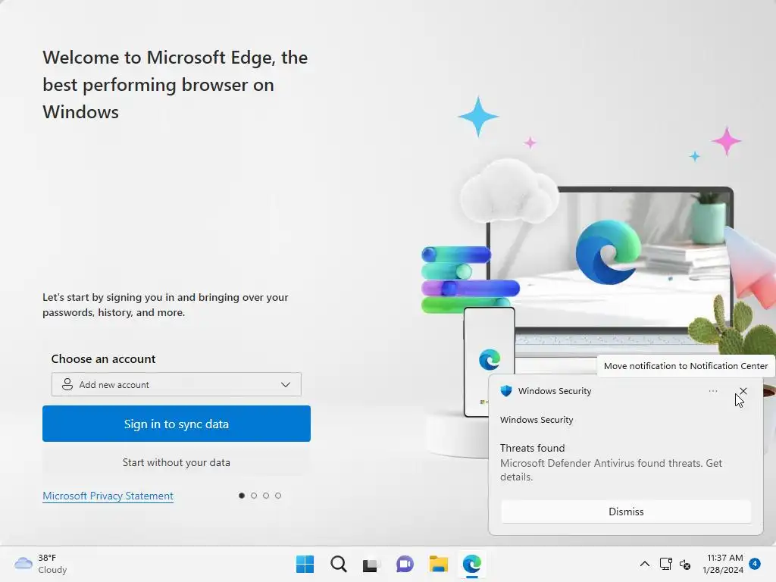Click the Microsoft Edge taskbar icon
Image resolution: width=776 pixels, height=582 pixels.
(471, 564)
